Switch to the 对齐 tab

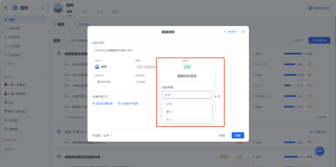pyautogui.click(x=85, y=12)
